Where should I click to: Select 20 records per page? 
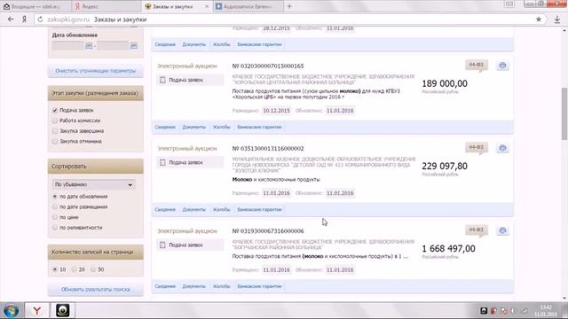[75, 269]
